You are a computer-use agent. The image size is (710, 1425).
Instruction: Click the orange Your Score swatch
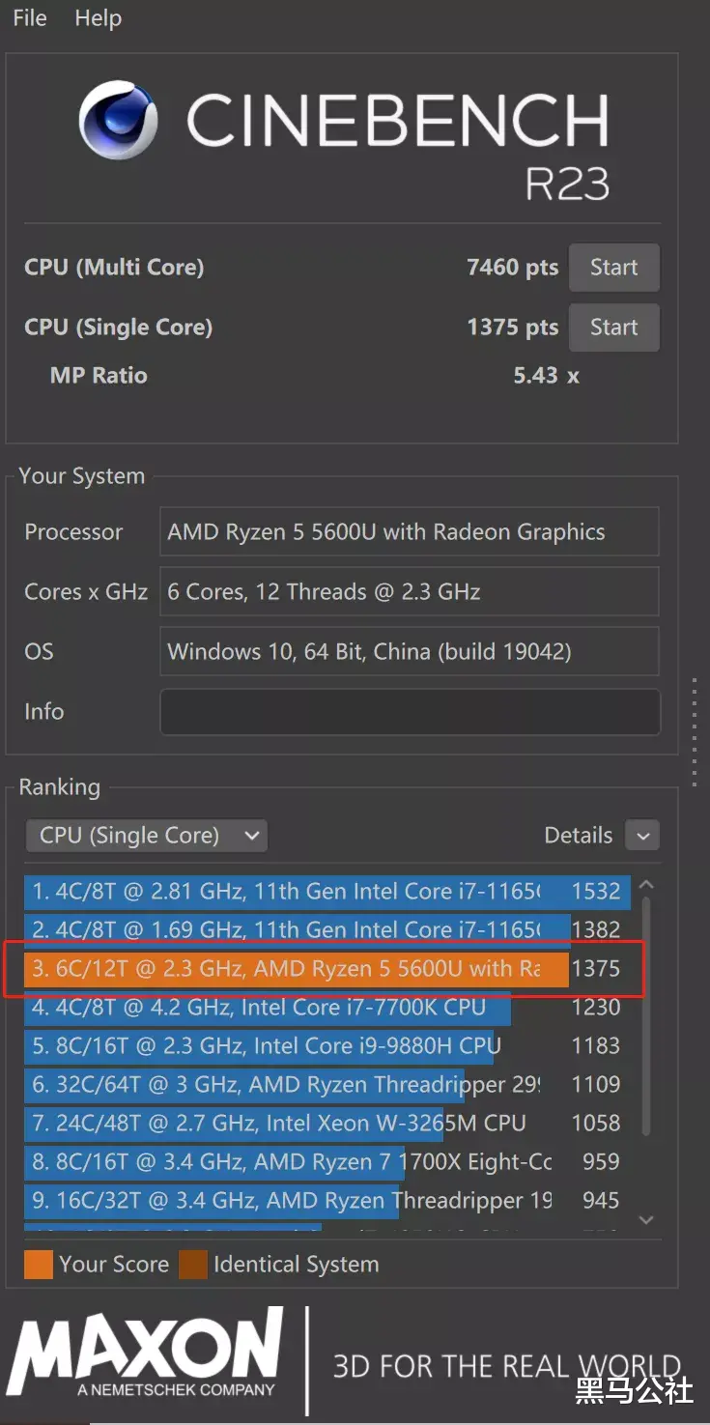[39, 1265]
